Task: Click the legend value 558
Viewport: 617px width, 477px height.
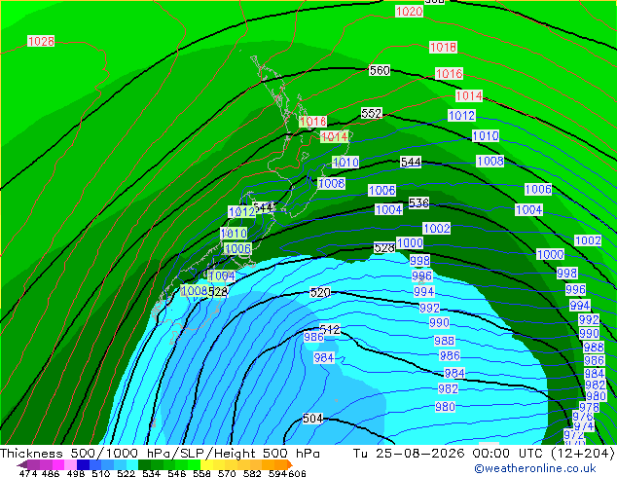Action: [x=201, y=473]
